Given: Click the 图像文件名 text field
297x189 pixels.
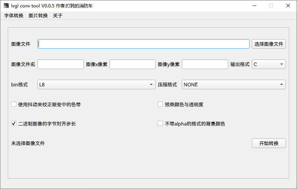Looking at the screenshot, I should (x=60, y=64).
